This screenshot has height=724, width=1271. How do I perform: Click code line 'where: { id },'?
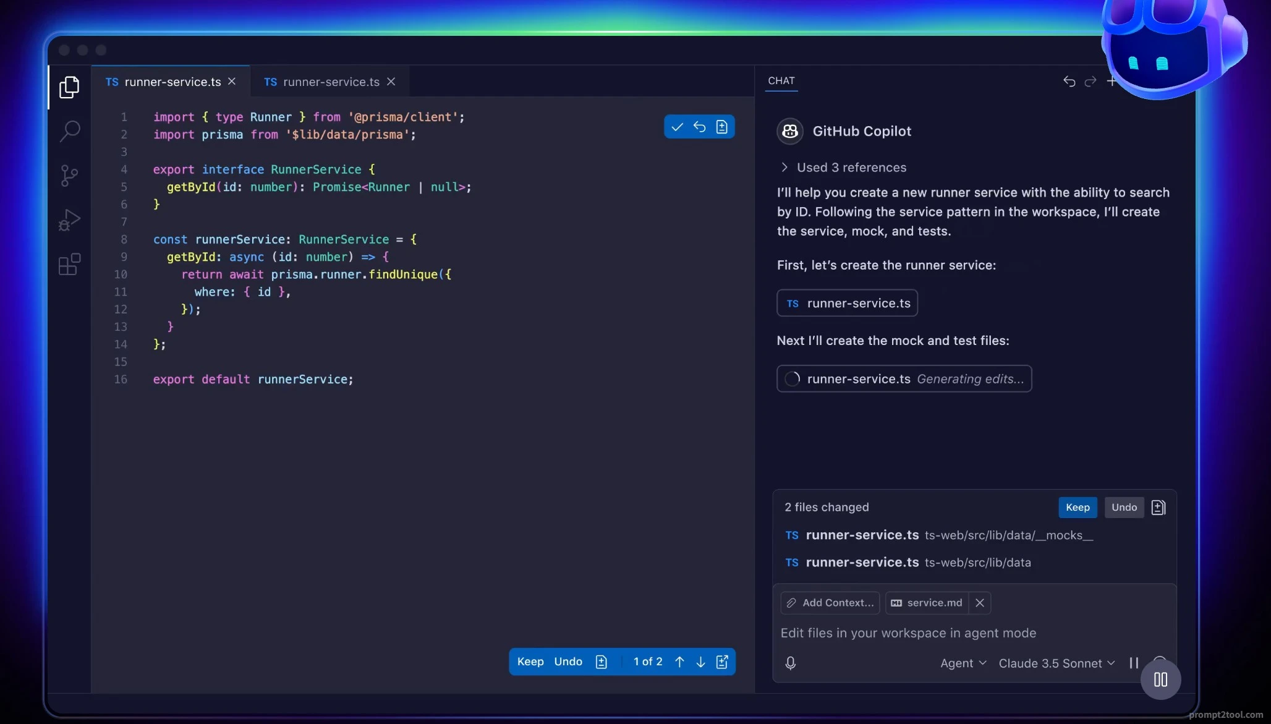point(242,292)
